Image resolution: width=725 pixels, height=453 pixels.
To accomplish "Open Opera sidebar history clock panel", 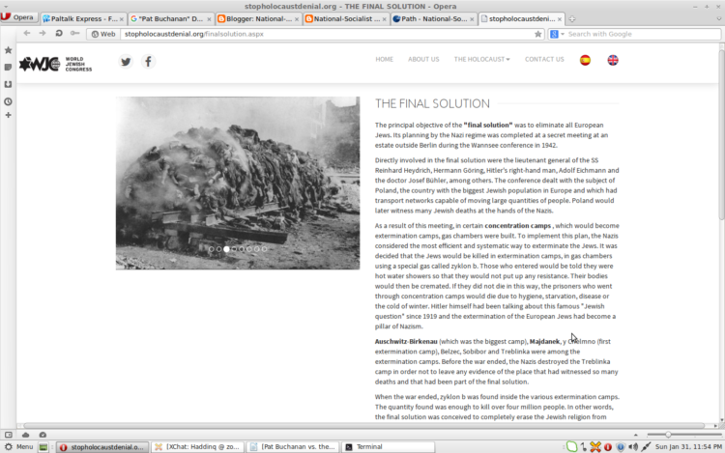I will coord(8,101).
